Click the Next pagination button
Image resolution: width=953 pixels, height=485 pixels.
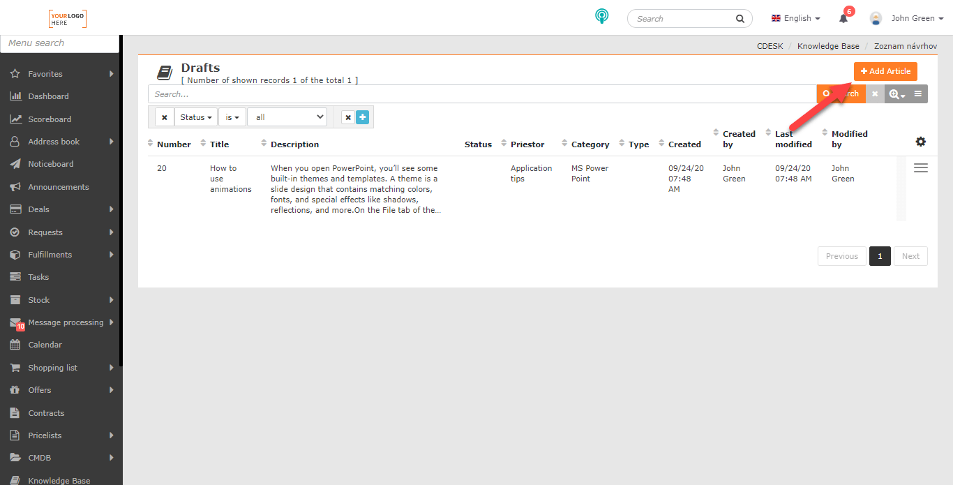(910, 256)
